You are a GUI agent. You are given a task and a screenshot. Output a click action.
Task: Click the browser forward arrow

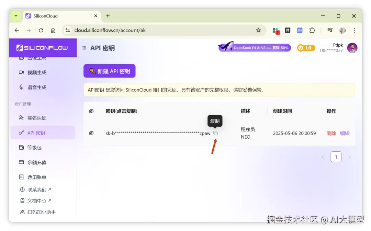click(29, 30)
